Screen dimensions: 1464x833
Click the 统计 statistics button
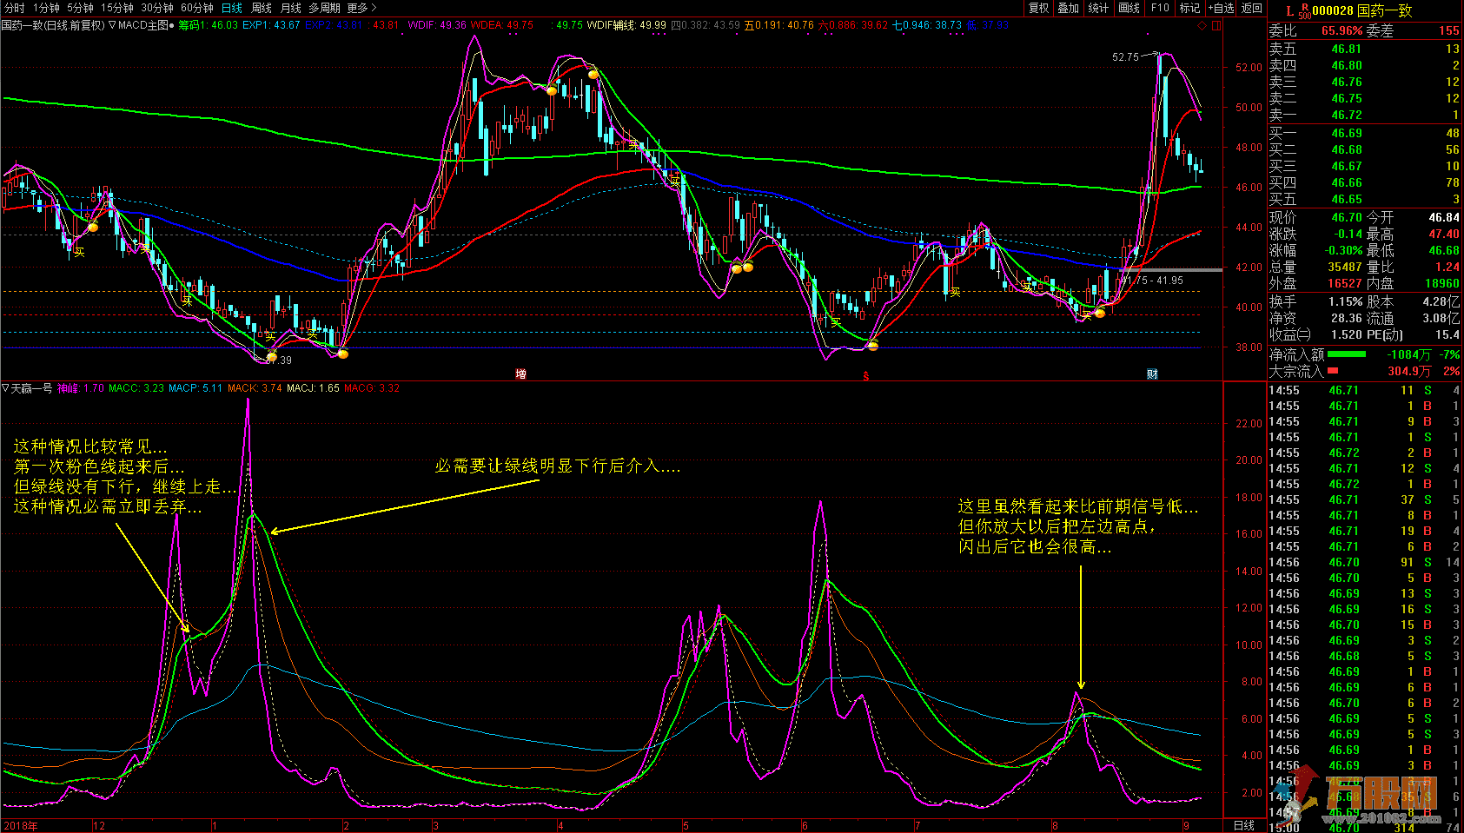[x=1099, y=8]
